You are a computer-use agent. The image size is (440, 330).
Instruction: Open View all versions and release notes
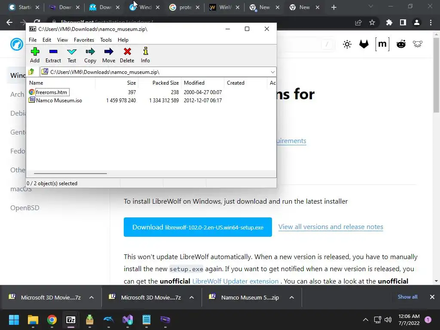pyautogui.click(x=330, y=227)
